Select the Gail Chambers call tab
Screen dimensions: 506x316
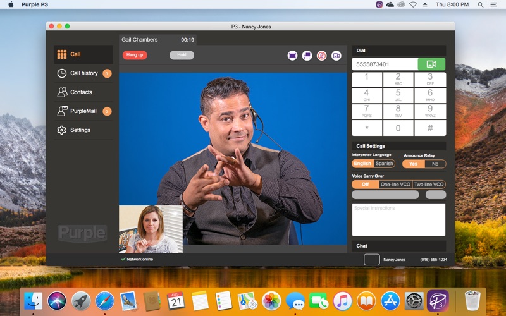pos(157,40)
